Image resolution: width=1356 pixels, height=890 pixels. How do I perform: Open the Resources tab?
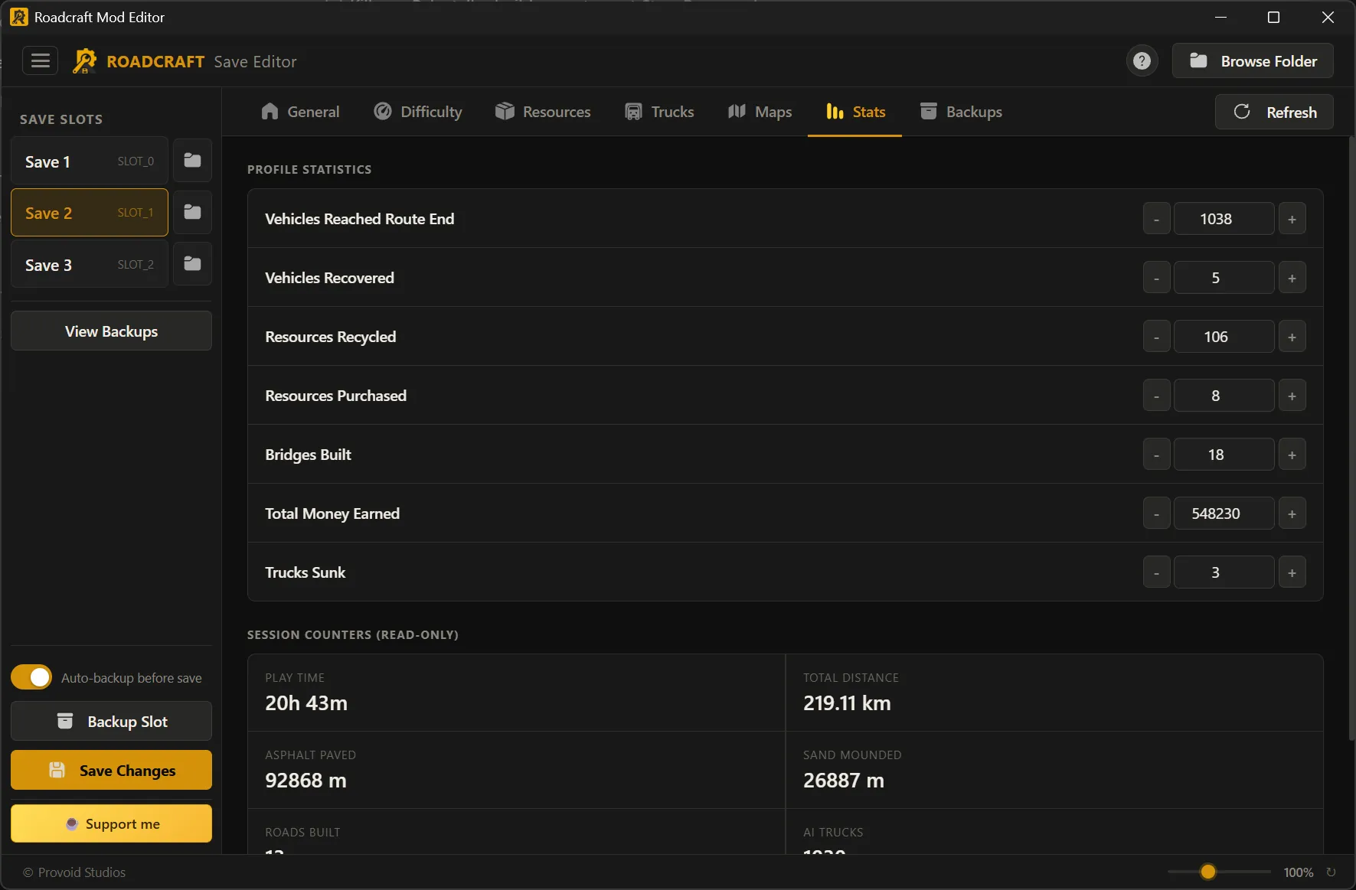[x=543, y=112]
